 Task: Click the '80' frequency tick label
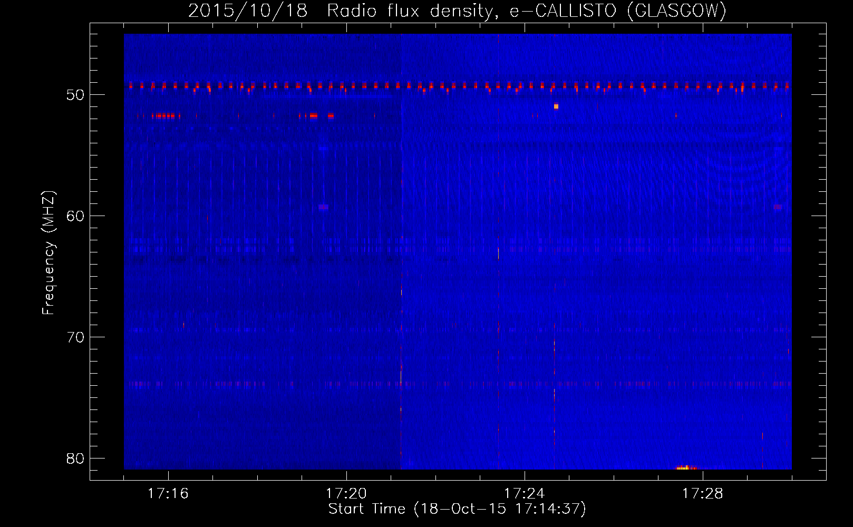(x=75, y=458)
